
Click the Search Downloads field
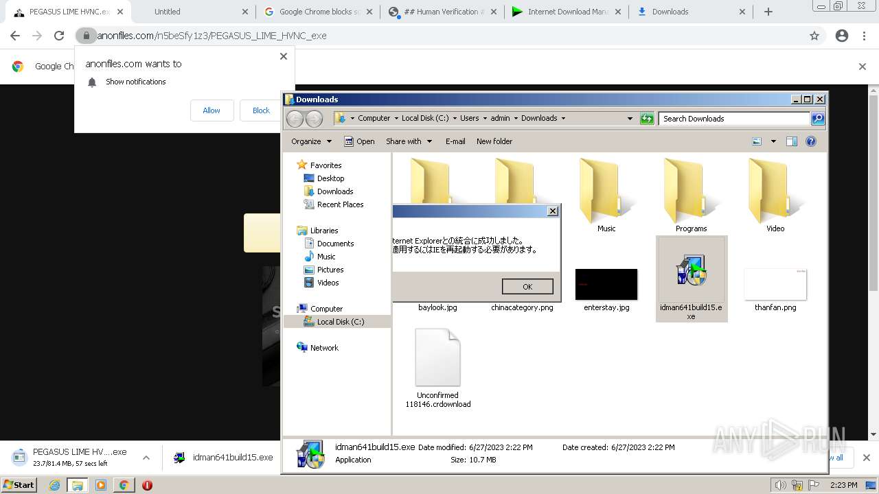click(733, 119)
